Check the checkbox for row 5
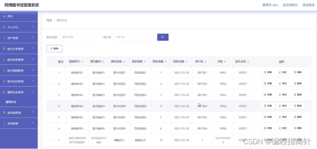The width and height of the screenshot is (317, 149). [x=51, y=117]
